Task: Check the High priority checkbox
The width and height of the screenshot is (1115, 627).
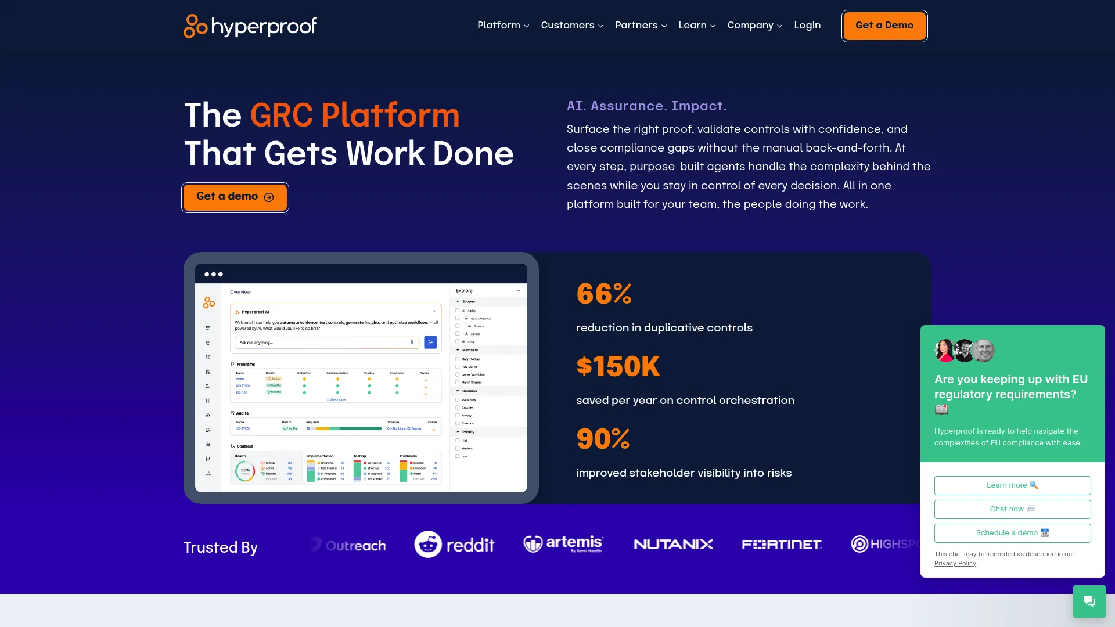Action: tap(458, 441)
